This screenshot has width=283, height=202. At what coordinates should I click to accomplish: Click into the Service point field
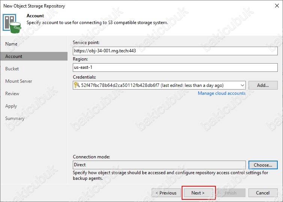175,51
